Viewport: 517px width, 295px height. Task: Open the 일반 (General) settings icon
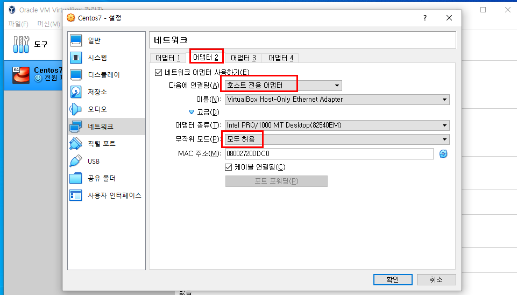point(76,40)
